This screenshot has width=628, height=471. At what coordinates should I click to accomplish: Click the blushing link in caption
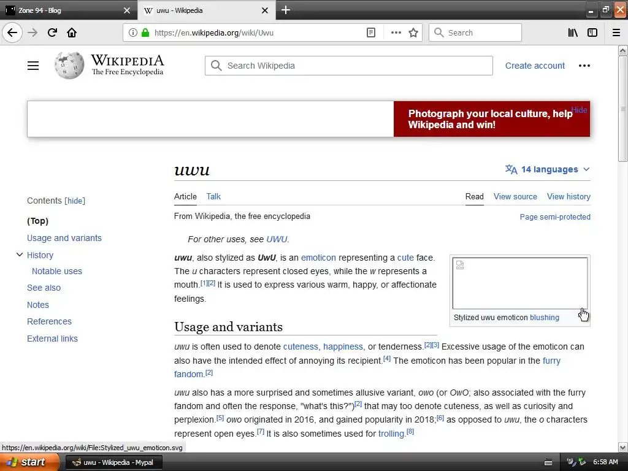click(545, 317)
